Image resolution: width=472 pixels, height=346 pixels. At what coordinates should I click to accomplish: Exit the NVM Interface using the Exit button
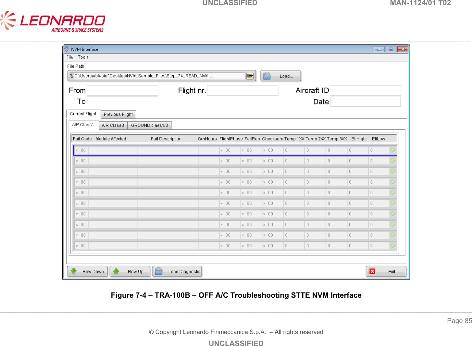tap(386, 271)
